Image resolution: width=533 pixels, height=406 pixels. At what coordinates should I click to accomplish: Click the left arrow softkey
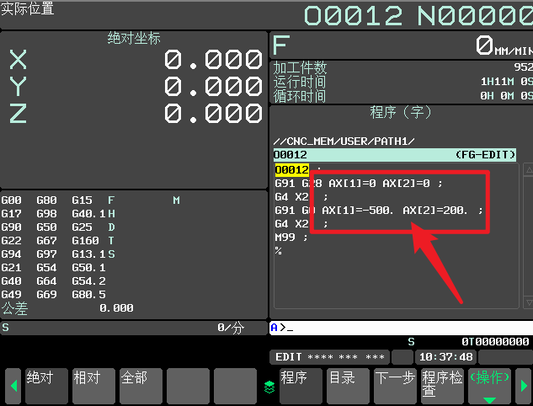pos(13,387)
